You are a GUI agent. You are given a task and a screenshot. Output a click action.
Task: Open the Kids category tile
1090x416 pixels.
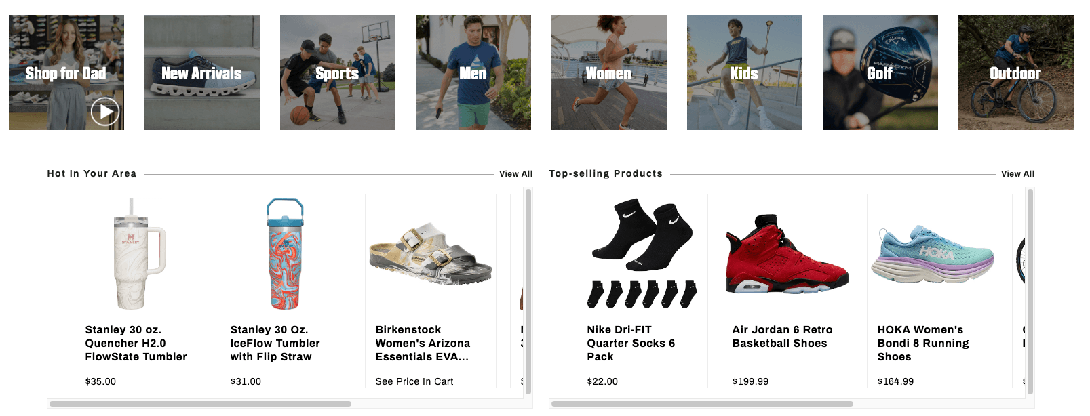[x=744, y=72]
